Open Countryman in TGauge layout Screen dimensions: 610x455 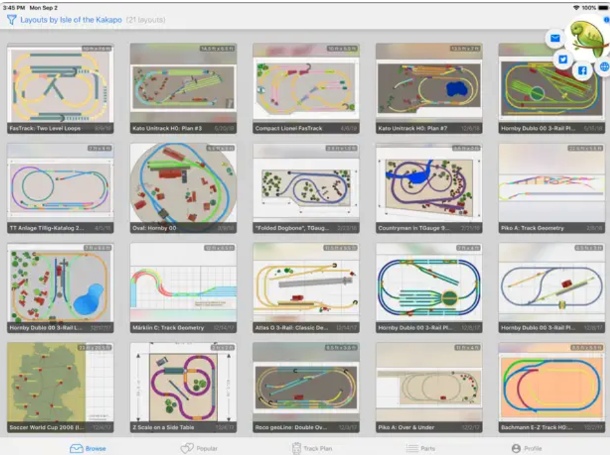pos(429,188)
